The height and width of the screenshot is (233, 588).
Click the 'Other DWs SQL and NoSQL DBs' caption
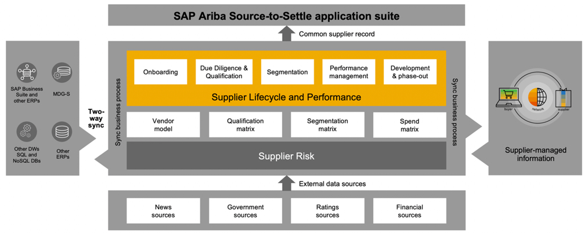[27, 155]
